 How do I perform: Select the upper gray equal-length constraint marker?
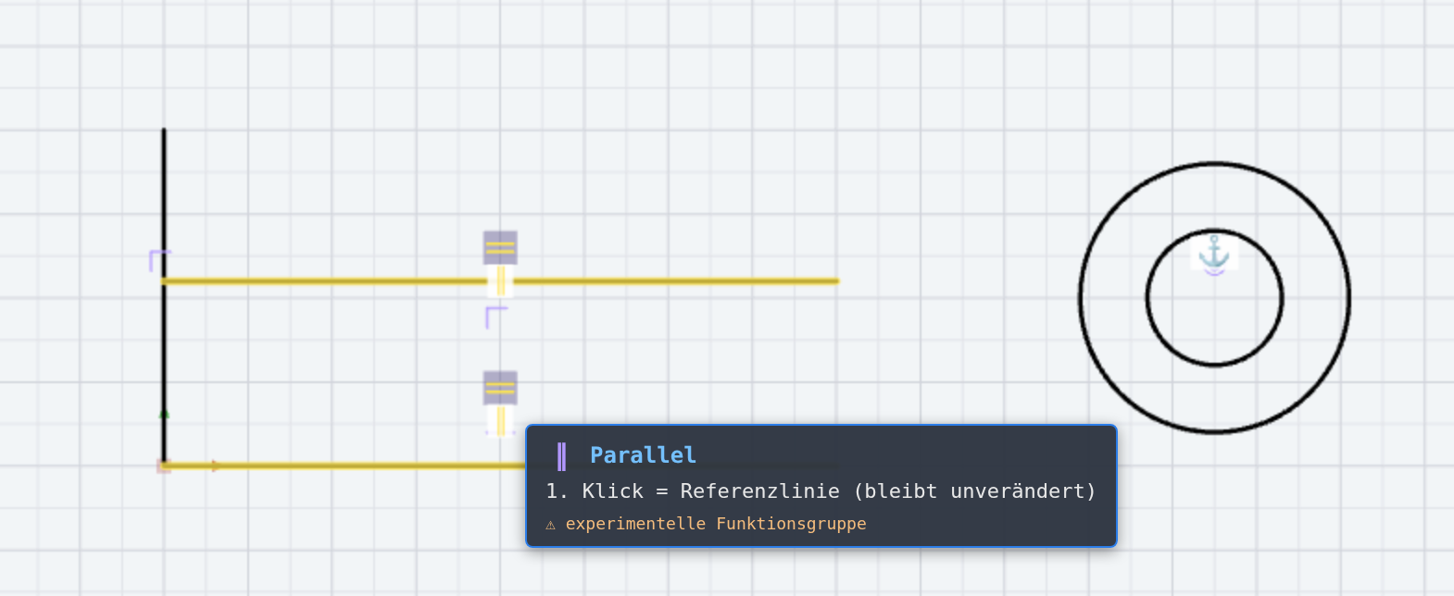pyautogui.click(x=500, y=248)
